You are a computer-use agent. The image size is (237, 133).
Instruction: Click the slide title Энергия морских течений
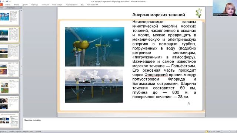[x=158, y=15]
